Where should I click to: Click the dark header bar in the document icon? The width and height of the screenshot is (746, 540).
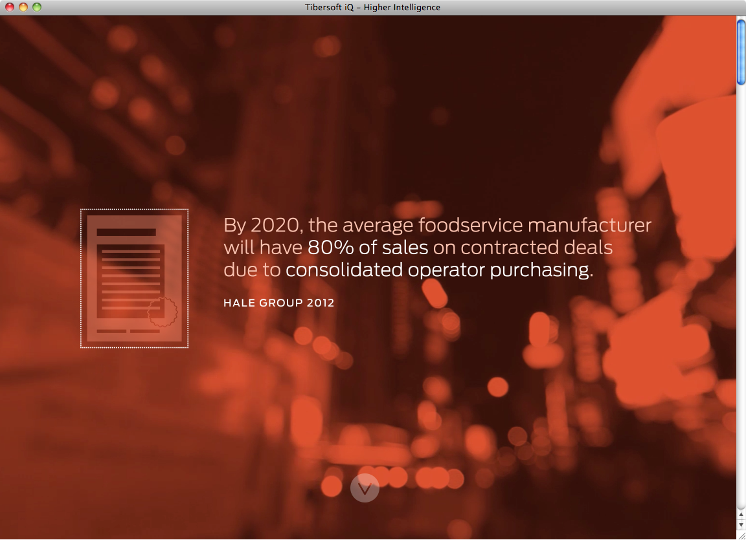tap(126, 232)
